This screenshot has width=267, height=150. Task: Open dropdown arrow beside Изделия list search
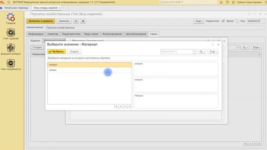click(238, 47)
